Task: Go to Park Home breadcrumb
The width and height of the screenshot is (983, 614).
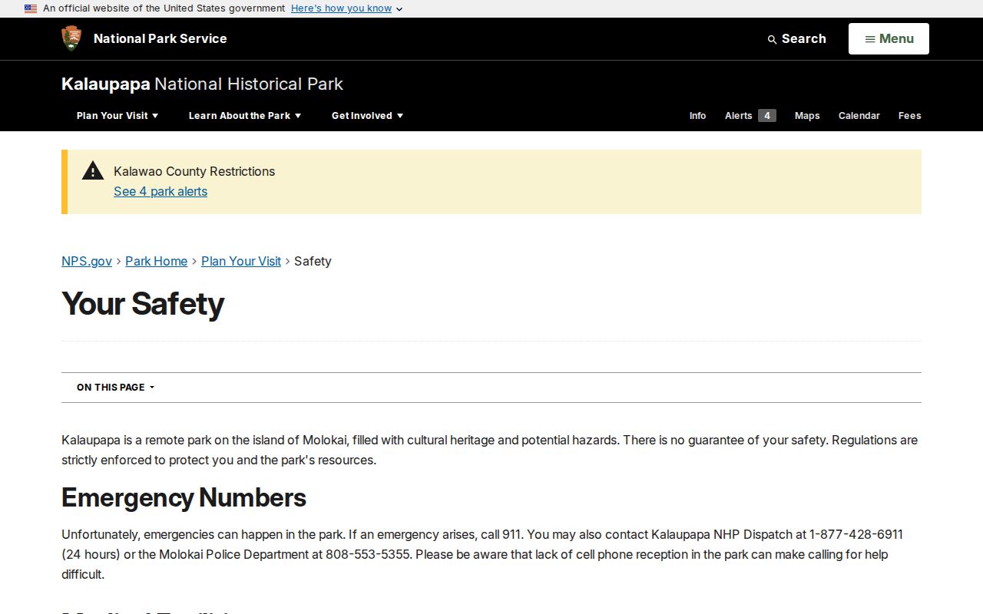Action: point(157,261)
